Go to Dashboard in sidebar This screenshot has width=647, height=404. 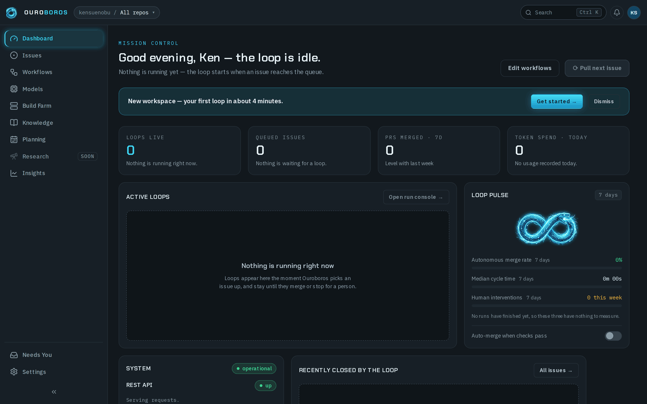(x=54, y=39)
